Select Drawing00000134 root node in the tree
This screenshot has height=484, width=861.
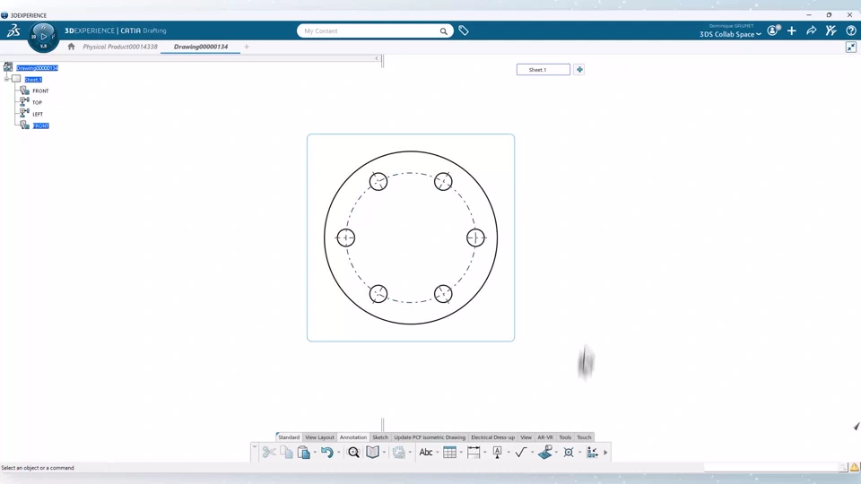(37, 68)
